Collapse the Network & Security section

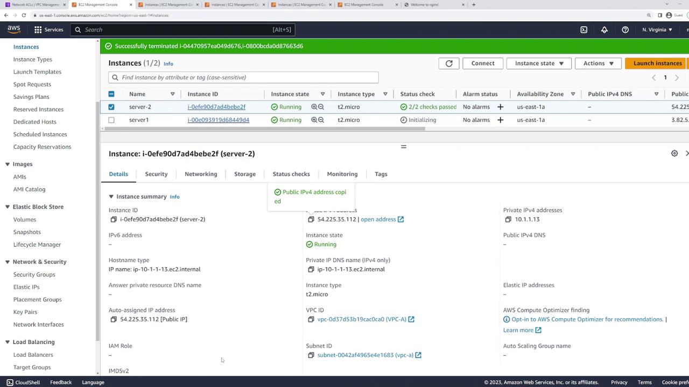8,262
